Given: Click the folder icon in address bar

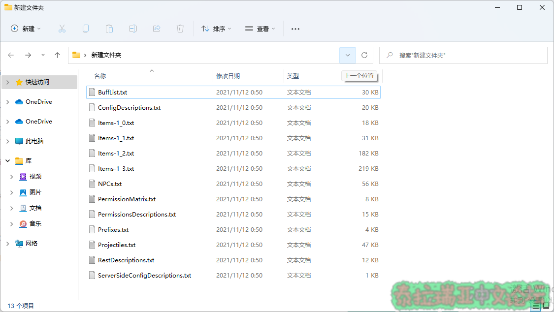Looking at the screenshot, I should (x=76, y=55).
